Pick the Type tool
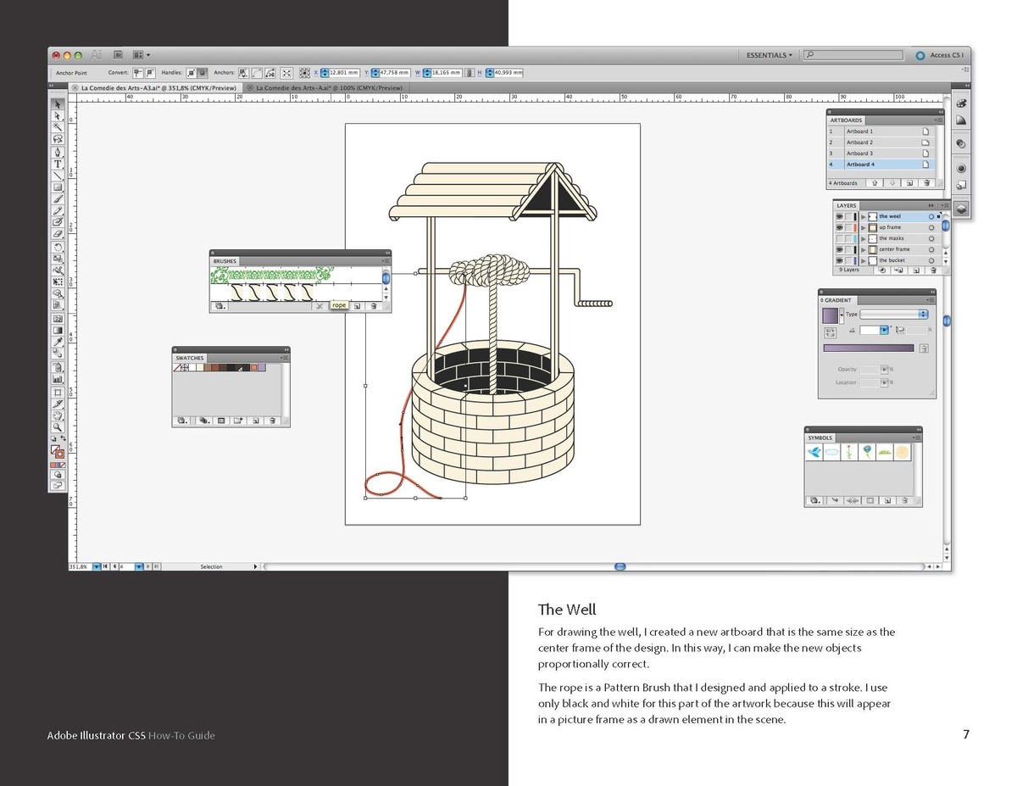 coord(58,164)
